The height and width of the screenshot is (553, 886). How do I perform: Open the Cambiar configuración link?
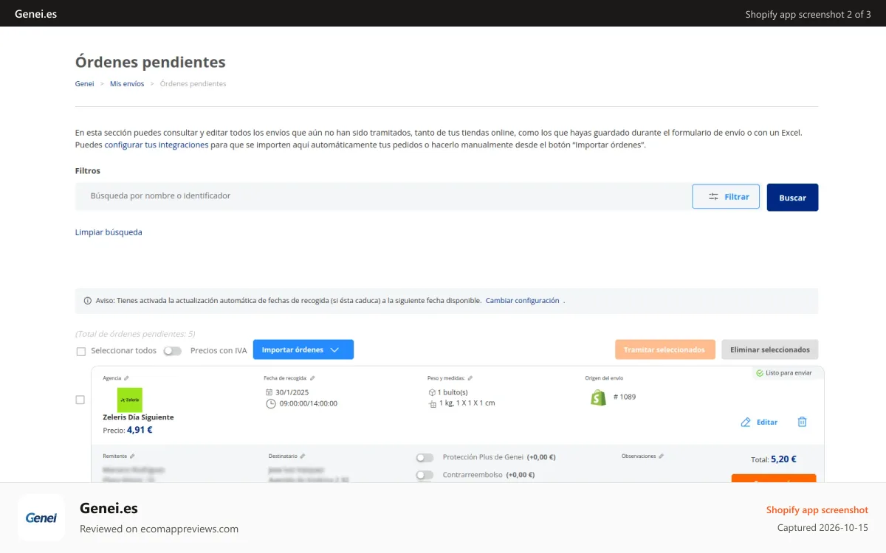(x=523, y=301)
